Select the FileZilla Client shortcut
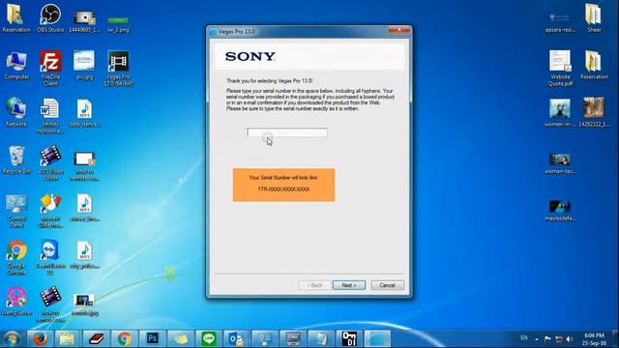Viewport: 619px width, 348px height. [50, 69]
